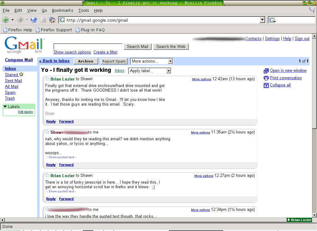Star Shawn's 11:35am message
317x231 pixels.
point(47,132)
